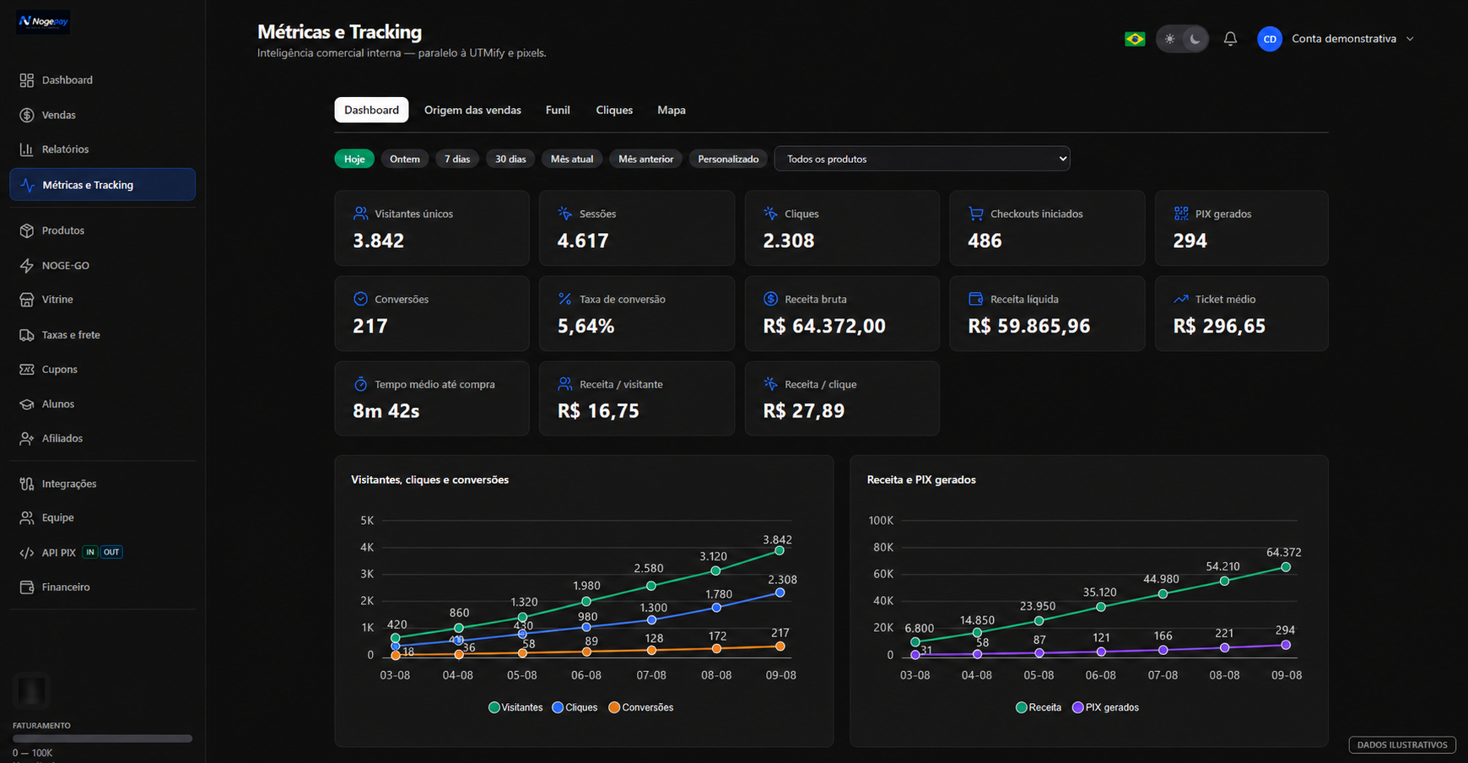
Task: Click the CD account avatar
Action: tap(1270, 39)
